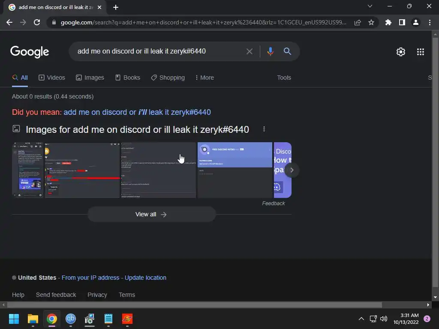Screen dimensions: 439x329
Task: Open the volume speaker tray icon
Action: 384,319
